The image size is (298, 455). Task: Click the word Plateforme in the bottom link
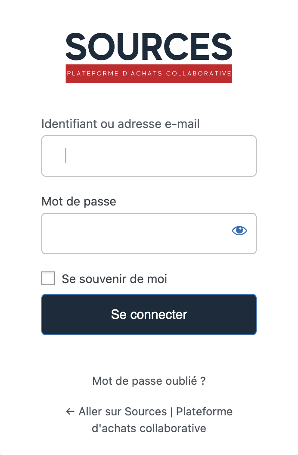[205, 411]
